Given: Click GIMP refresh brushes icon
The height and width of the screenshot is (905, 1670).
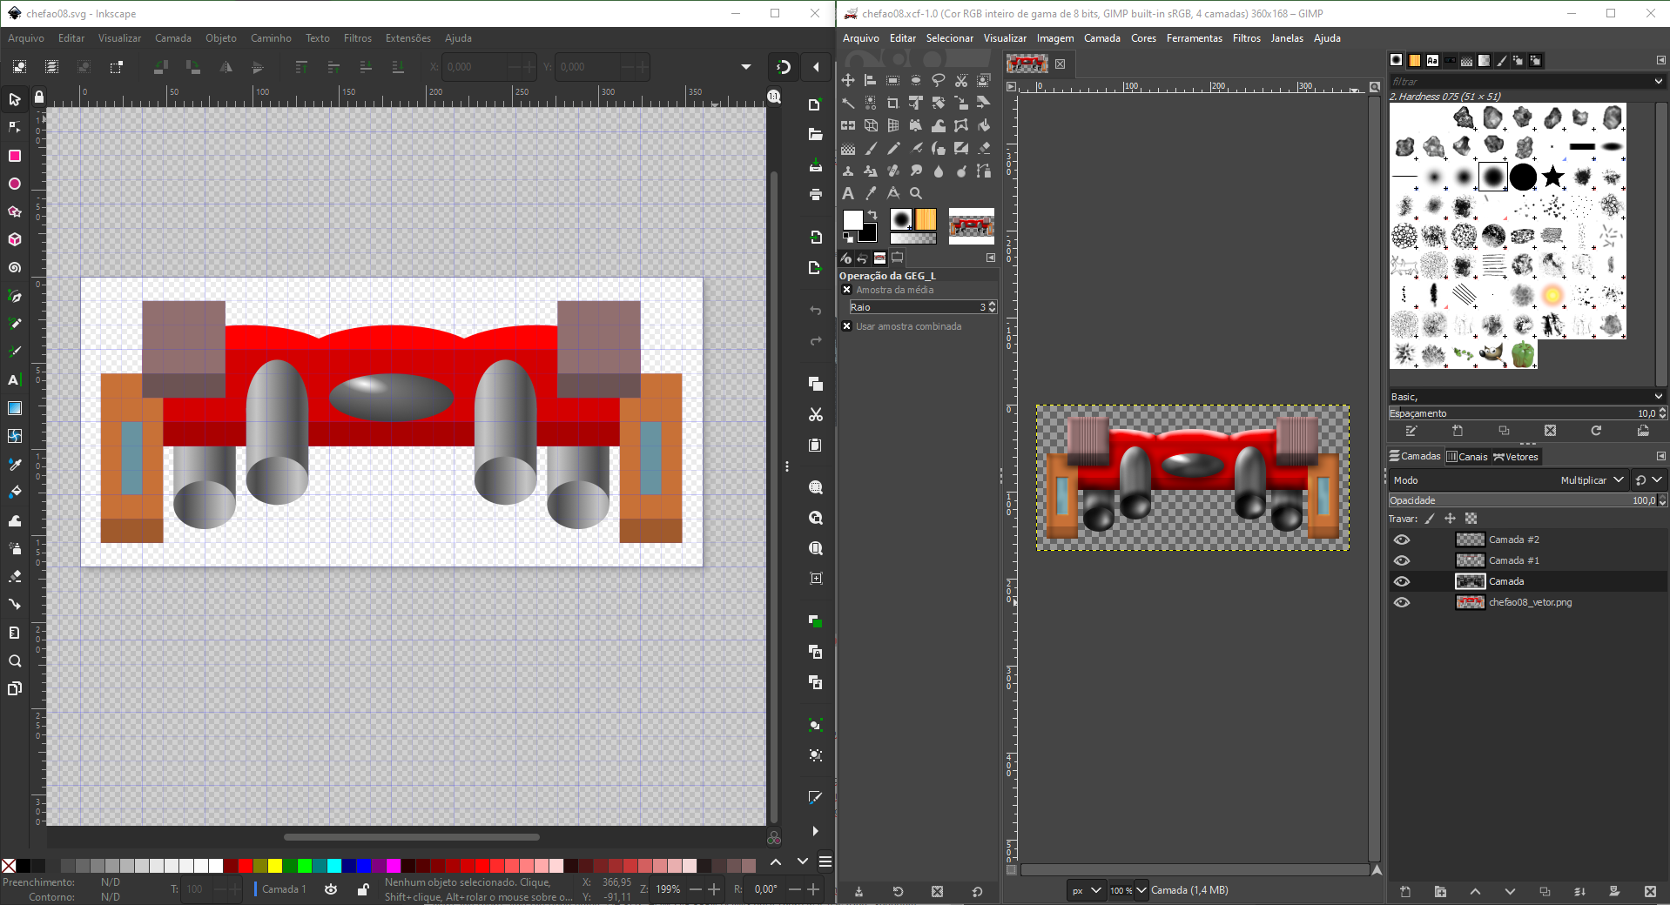Looking at the screenshot, I should [x=1596, y=431].
